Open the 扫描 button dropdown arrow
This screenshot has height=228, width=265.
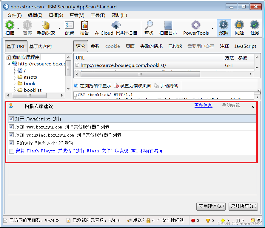click(x=18, y=28)
